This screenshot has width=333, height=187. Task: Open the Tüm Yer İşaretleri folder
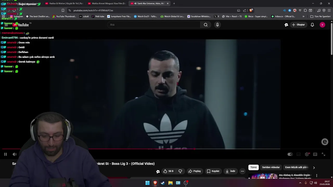321,16
